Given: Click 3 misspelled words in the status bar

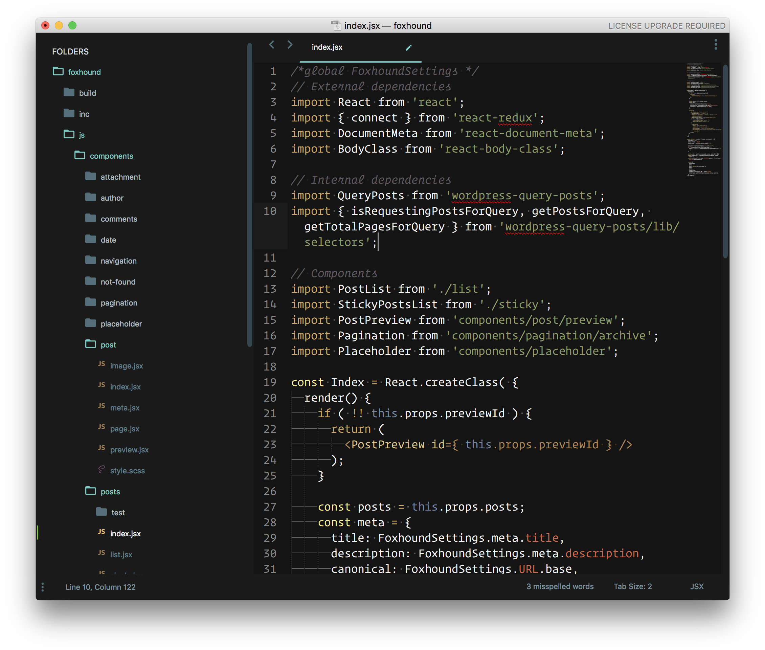Looking at the screenshot, I should (x=559, y=586).
